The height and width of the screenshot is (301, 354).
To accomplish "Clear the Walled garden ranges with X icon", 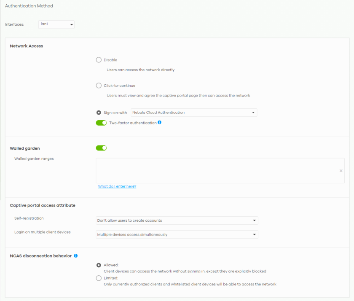I will point(341,171).
